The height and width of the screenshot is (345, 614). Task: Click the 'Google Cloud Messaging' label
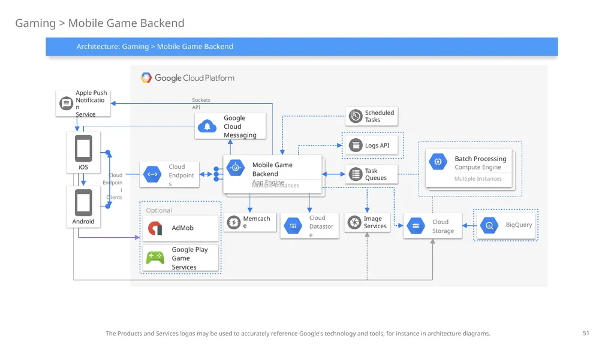tap(240, 126)
